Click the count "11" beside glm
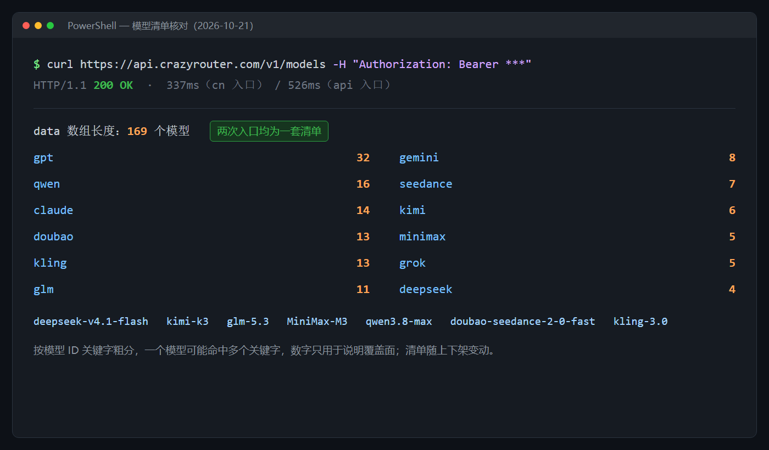 [363, 289]
